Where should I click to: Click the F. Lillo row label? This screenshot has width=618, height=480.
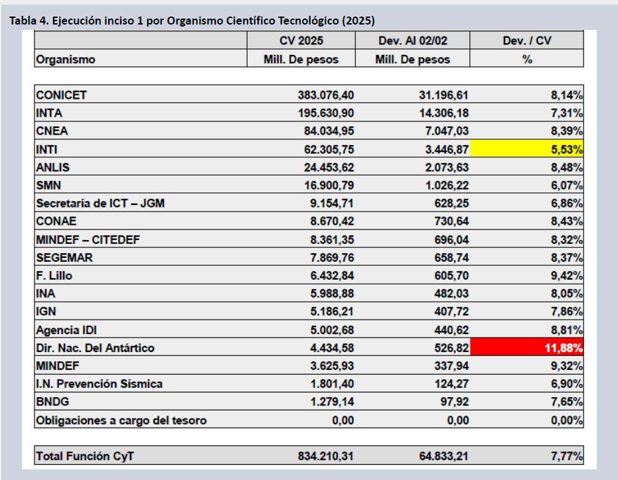(54, 275)
